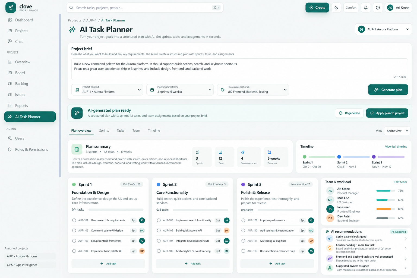
Task: Click the search magnifier icon
Action: (71, 8)
